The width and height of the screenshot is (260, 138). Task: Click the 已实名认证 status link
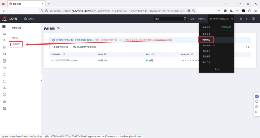coord(226,27)
